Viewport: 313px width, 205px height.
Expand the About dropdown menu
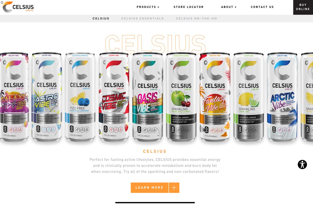click(229, 7)
